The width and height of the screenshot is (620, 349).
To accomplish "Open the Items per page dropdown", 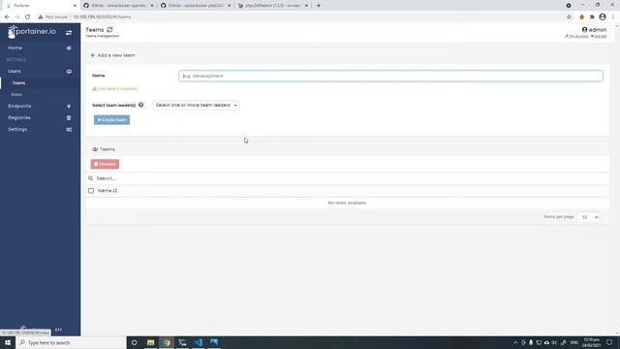I will [x=588, y=217].
